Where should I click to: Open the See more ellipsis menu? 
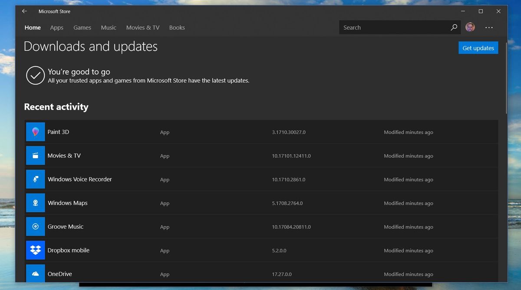(x=489, y=27)
